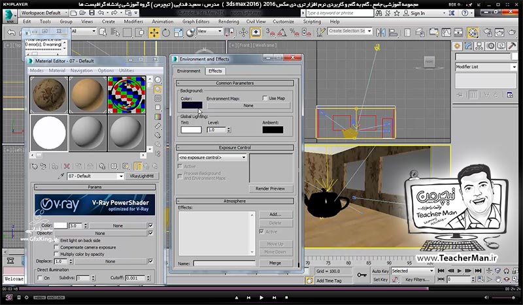Click the Ambient color swatch
Viewport: 523px width, 305px height.
click(273, 130)
